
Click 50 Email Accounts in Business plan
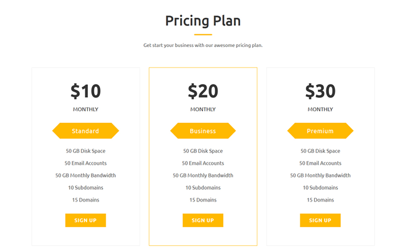point(203,163)
